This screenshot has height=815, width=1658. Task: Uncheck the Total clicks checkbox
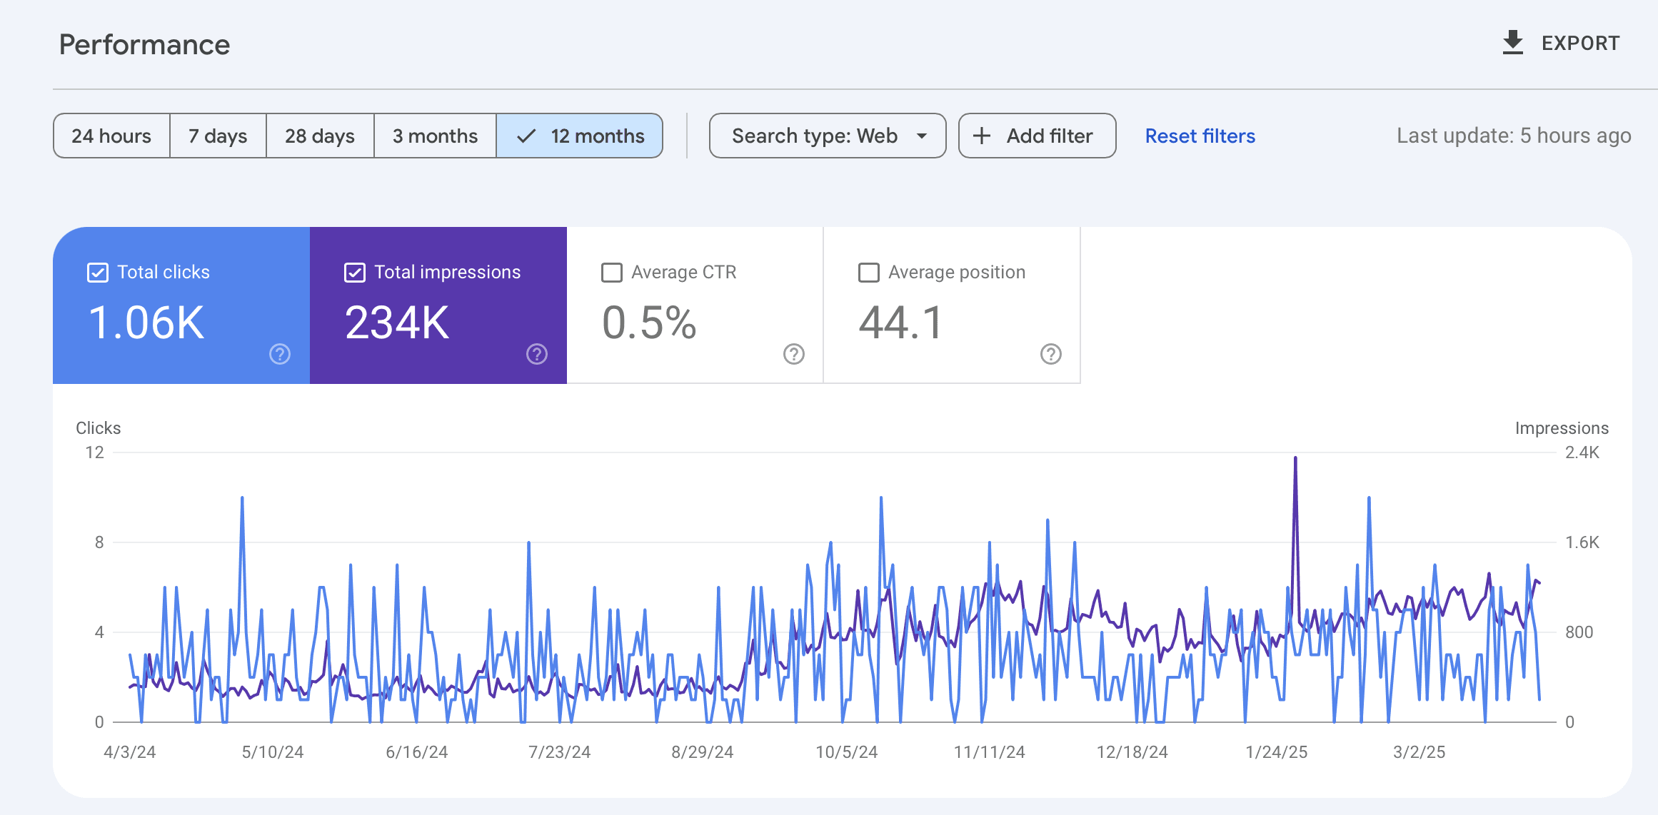coord(98,273)
